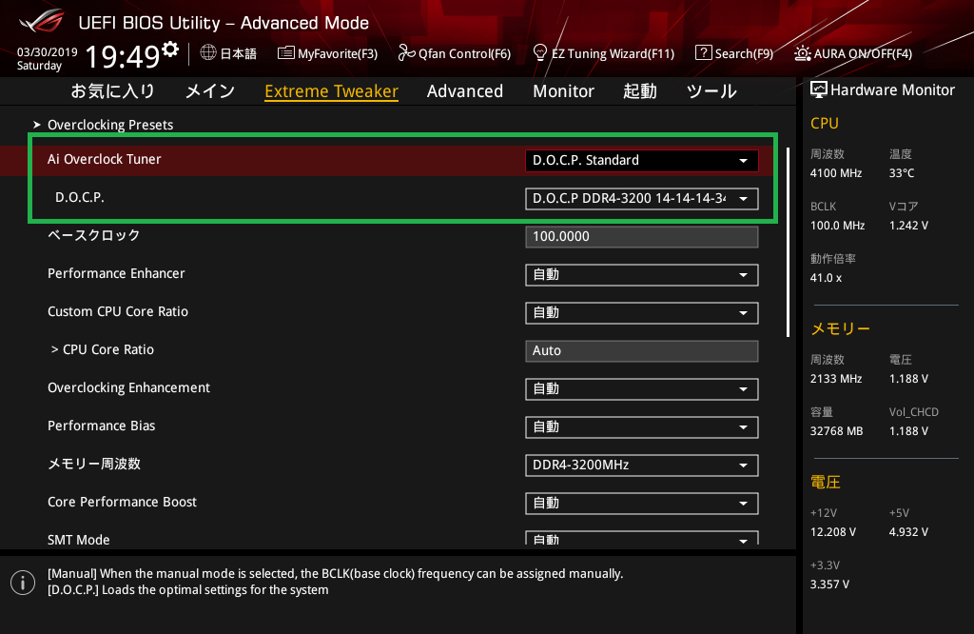Select Performance Enhancer label

click(x=116, y=273)
